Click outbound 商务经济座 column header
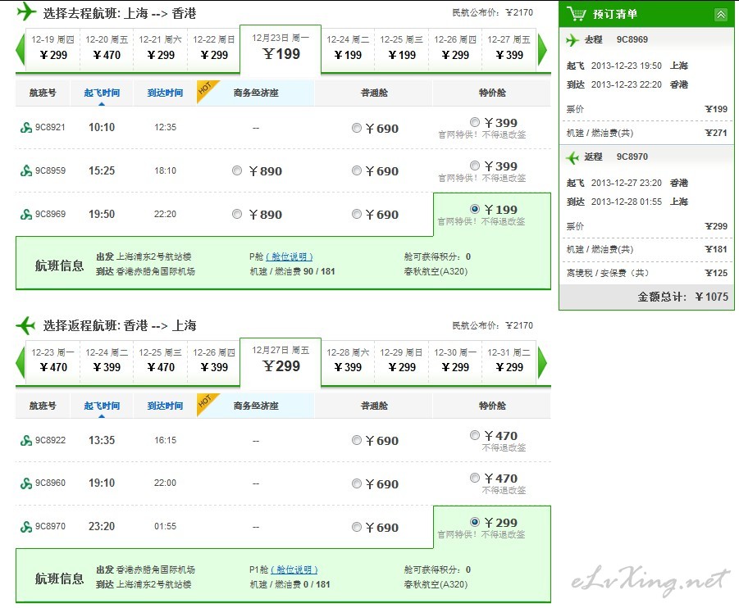The height and width of the screenshot is (608, 739). click(x=256, y=93)
